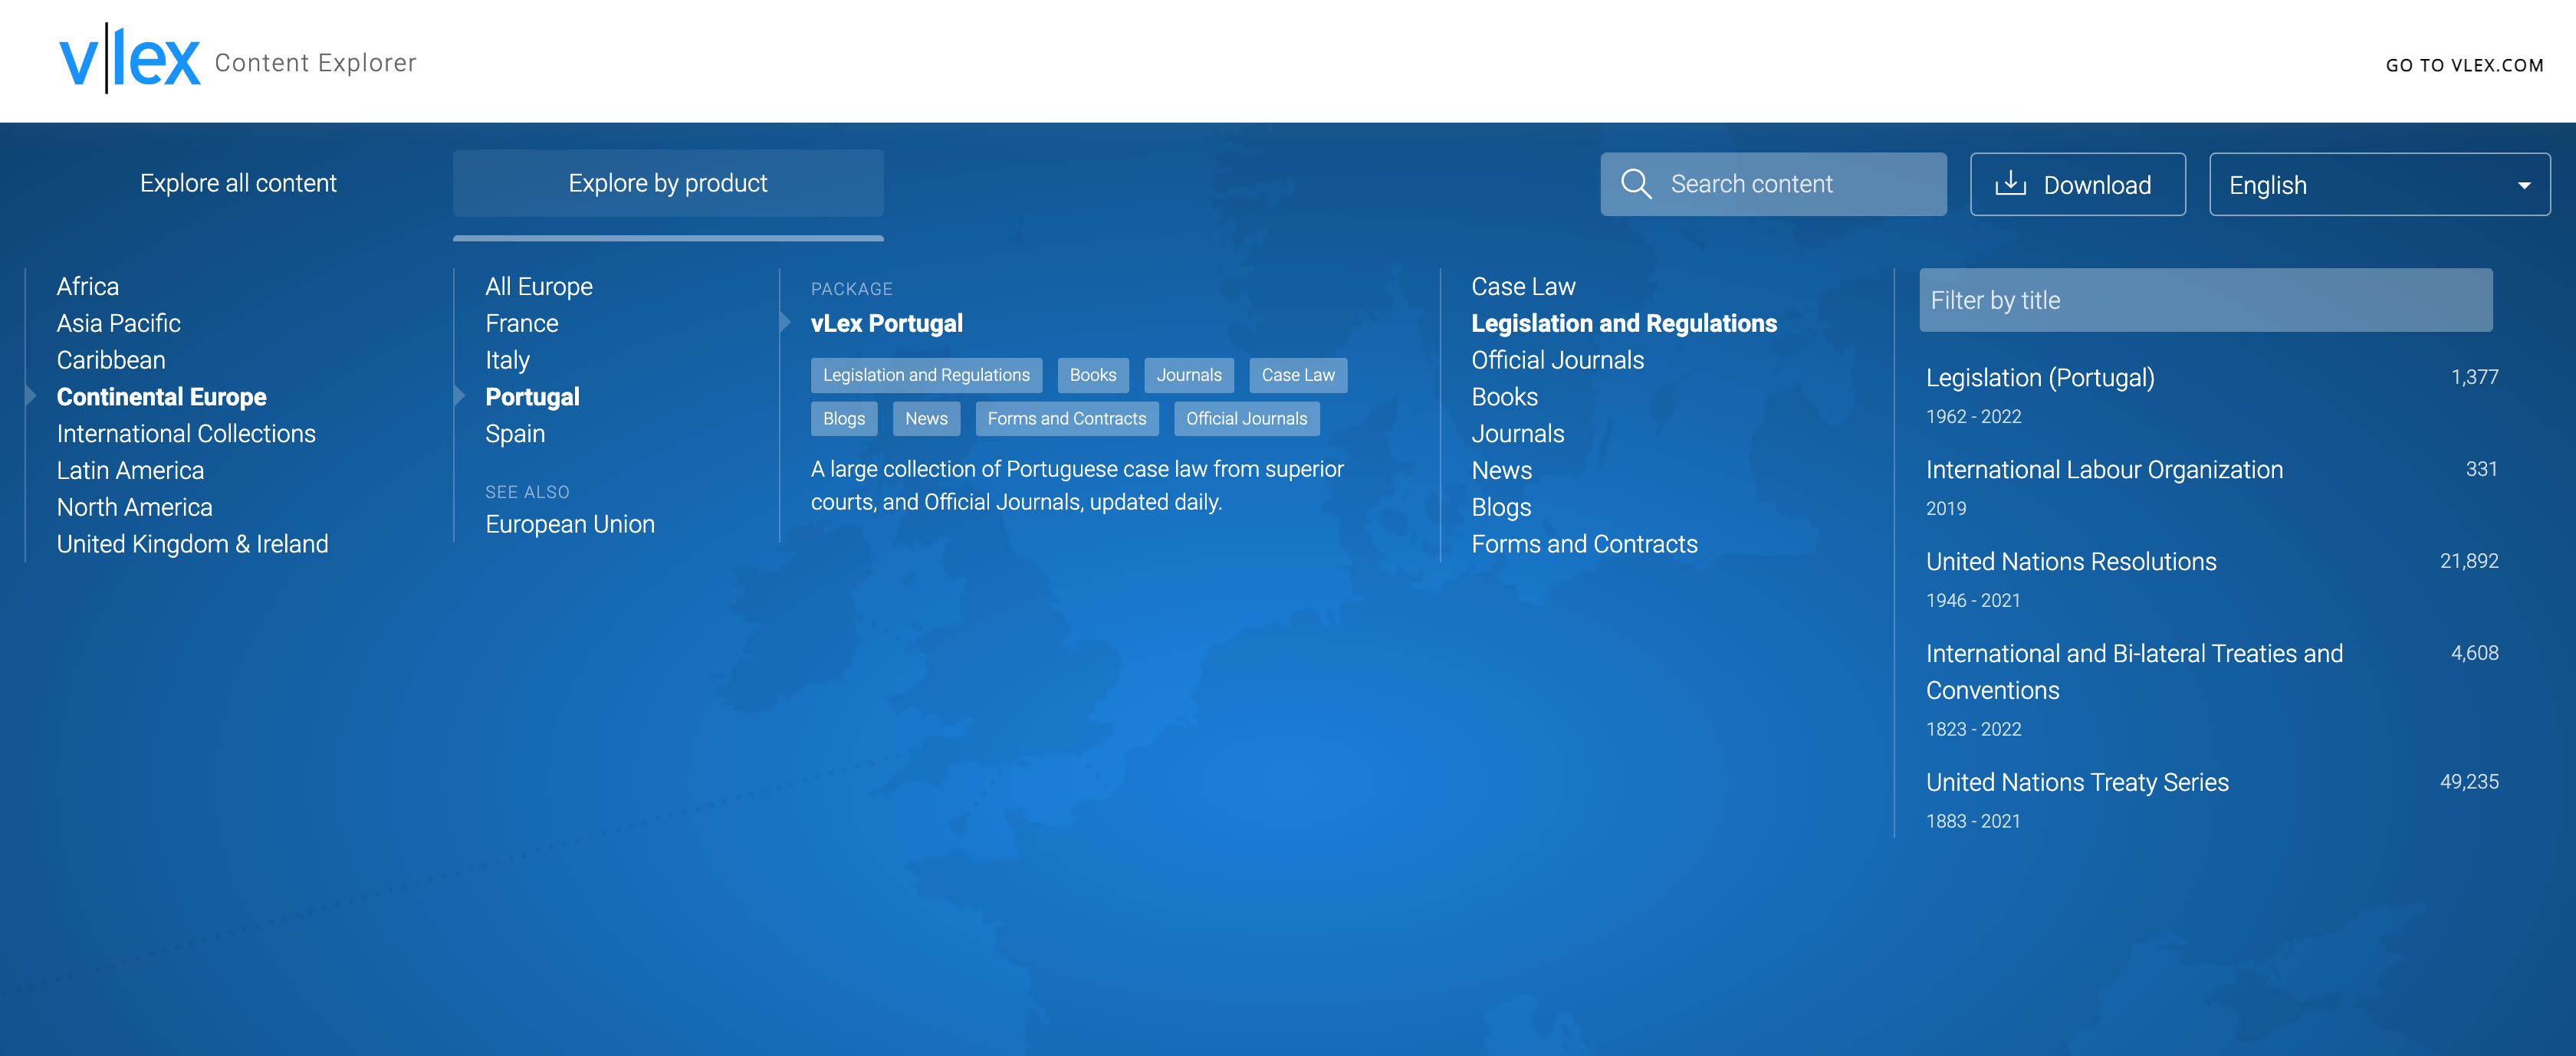Choose Portugal from country list

click(532, 397)
